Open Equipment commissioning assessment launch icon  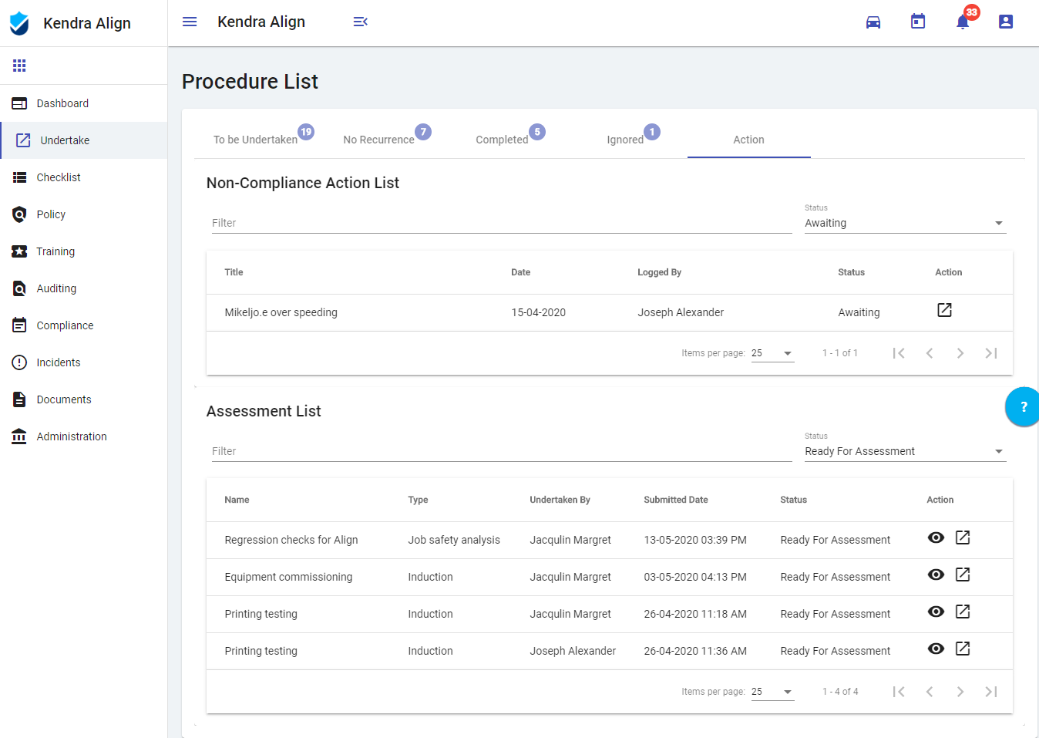(x=963, y=575)
